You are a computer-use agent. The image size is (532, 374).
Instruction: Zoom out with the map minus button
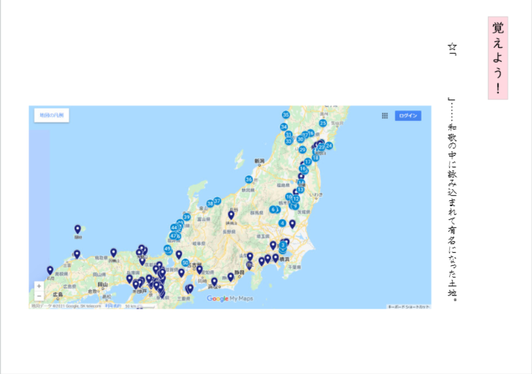click(39, 296)
